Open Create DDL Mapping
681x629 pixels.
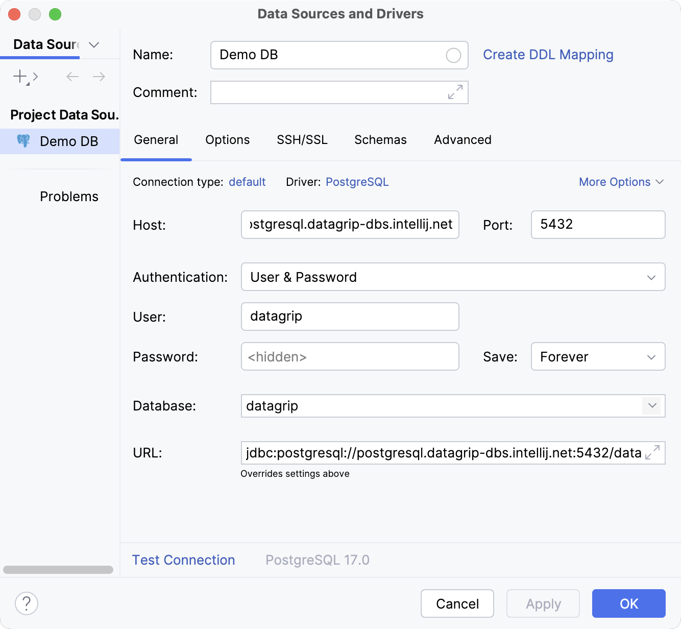coord(548,55)
